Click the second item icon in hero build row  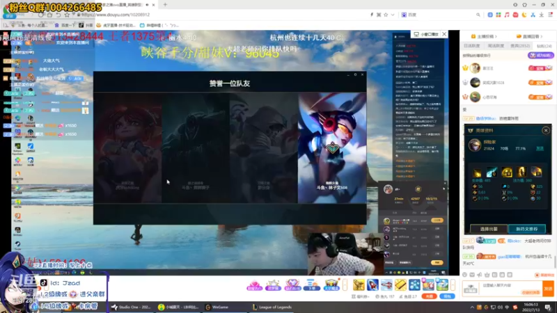(492, 172)
